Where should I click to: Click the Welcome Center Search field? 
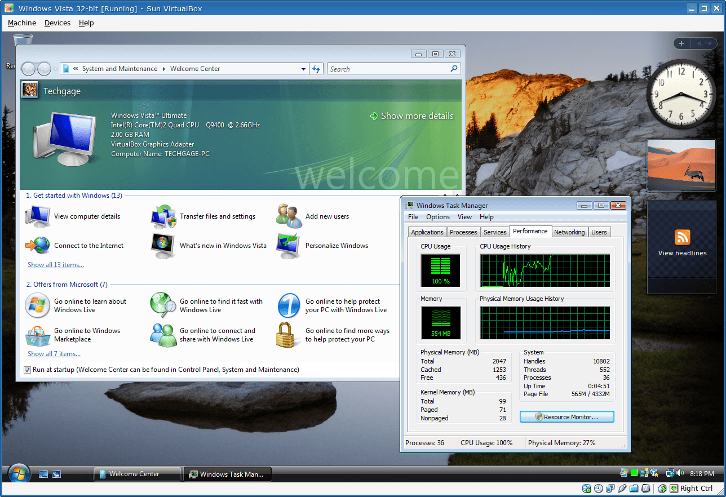pyautogui.click(x=393, y=69)
